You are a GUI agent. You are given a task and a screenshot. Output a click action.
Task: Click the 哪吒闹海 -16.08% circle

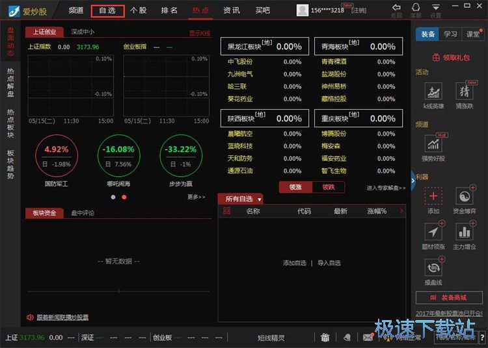tap(118, 156)
